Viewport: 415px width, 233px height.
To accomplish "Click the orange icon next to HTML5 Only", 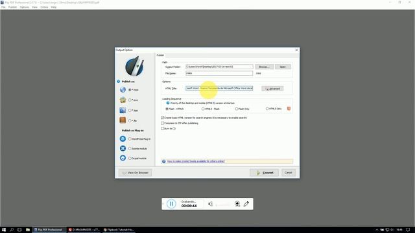I will (289, 109).
